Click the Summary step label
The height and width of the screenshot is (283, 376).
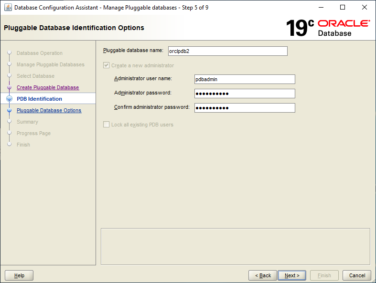click(27, 122)
